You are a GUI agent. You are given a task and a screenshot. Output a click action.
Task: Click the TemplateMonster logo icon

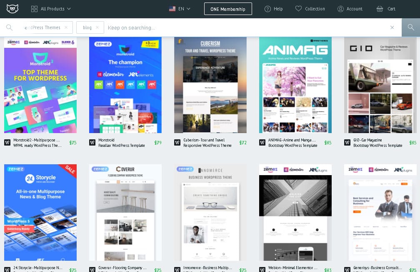coord(12,9)
